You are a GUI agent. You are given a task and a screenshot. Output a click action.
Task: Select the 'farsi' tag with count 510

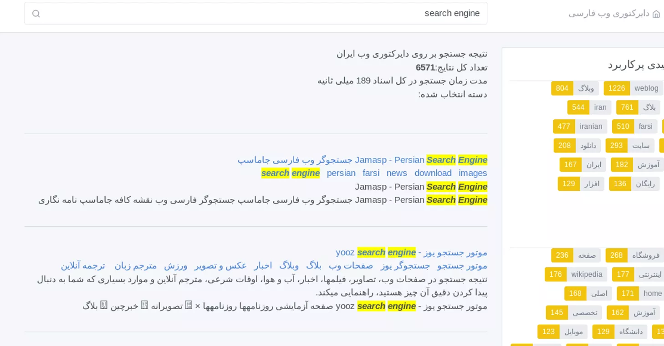pyautogui.click(x=635, y=127)
